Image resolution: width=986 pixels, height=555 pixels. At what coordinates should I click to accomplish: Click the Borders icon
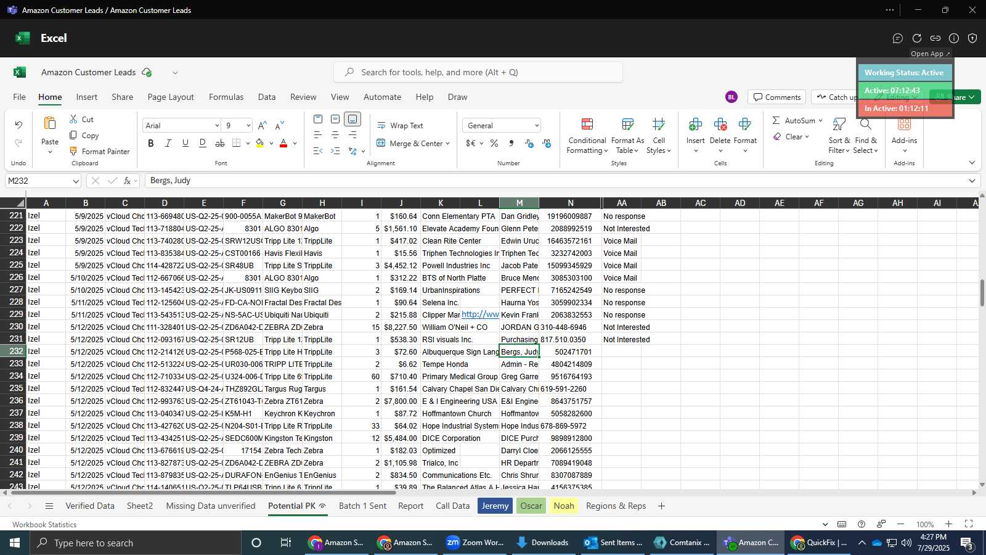tap(237, 143)
